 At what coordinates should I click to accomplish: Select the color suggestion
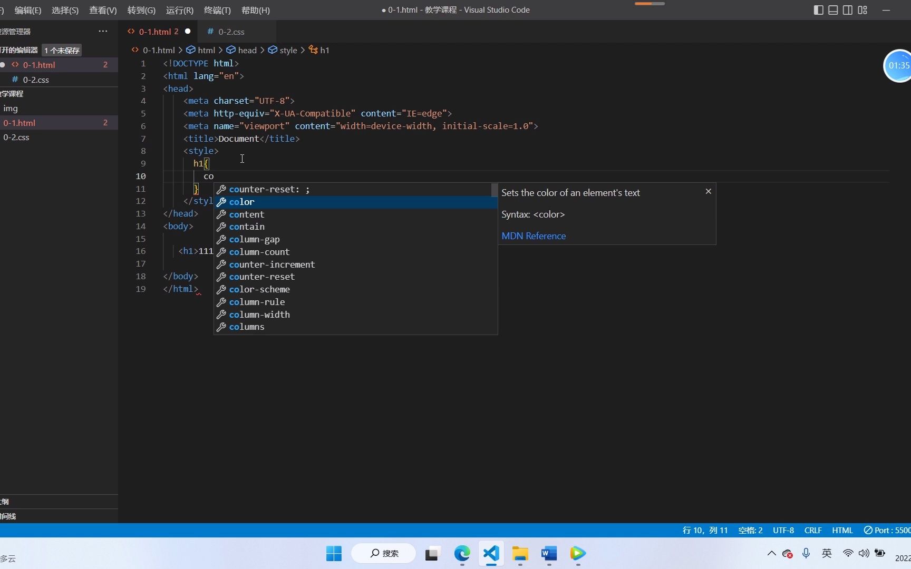[x=355, y=202]
